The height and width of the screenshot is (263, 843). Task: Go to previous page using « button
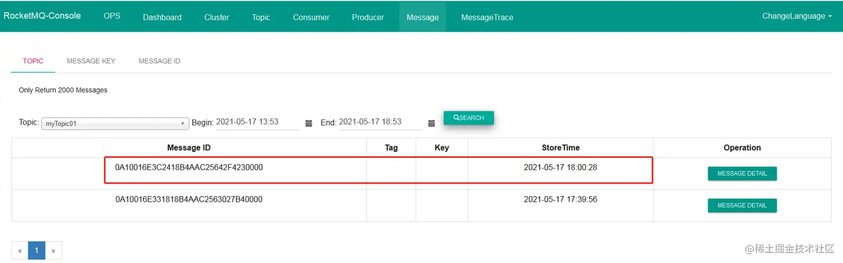tap(20, 251)
